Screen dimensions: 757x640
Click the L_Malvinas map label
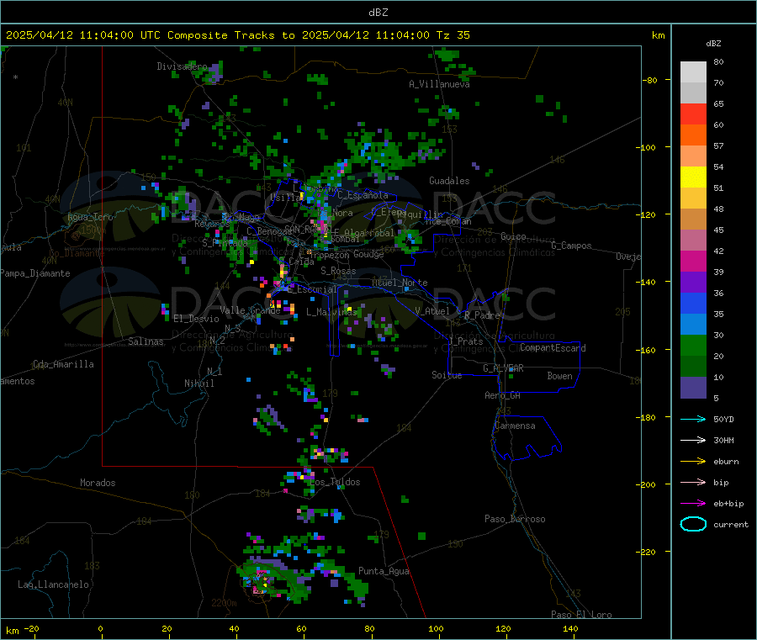tap(331, 312)
